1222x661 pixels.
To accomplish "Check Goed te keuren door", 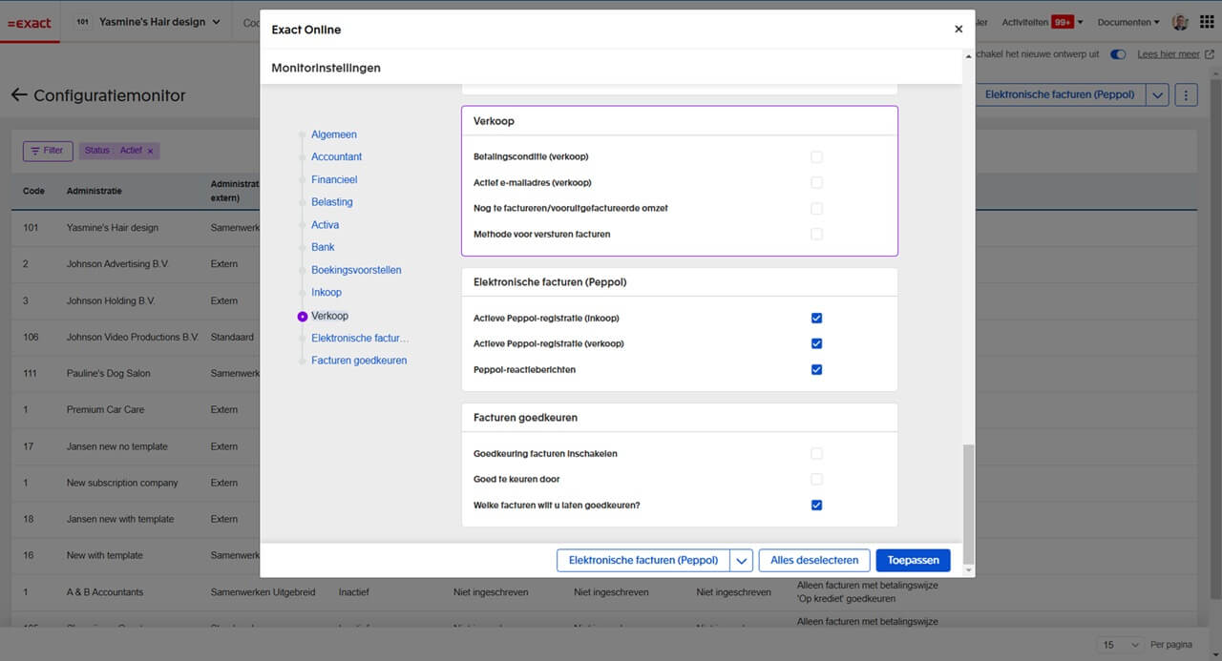I will [816, 479].
